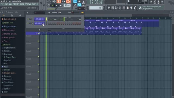Viewport: 174px width, 98px height.
Task: Open the channel rack All filter dropdown
Action: pos(39,13)
